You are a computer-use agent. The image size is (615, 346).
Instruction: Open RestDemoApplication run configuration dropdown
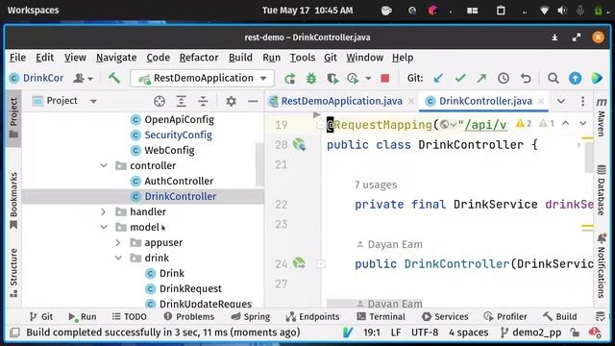click(203, 79)
